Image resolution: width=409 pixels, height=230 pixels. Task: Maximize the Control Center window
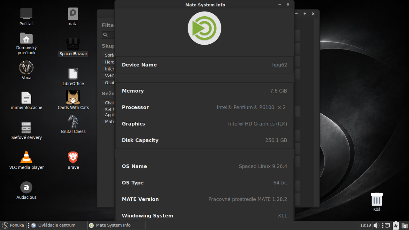pos(305,14)
